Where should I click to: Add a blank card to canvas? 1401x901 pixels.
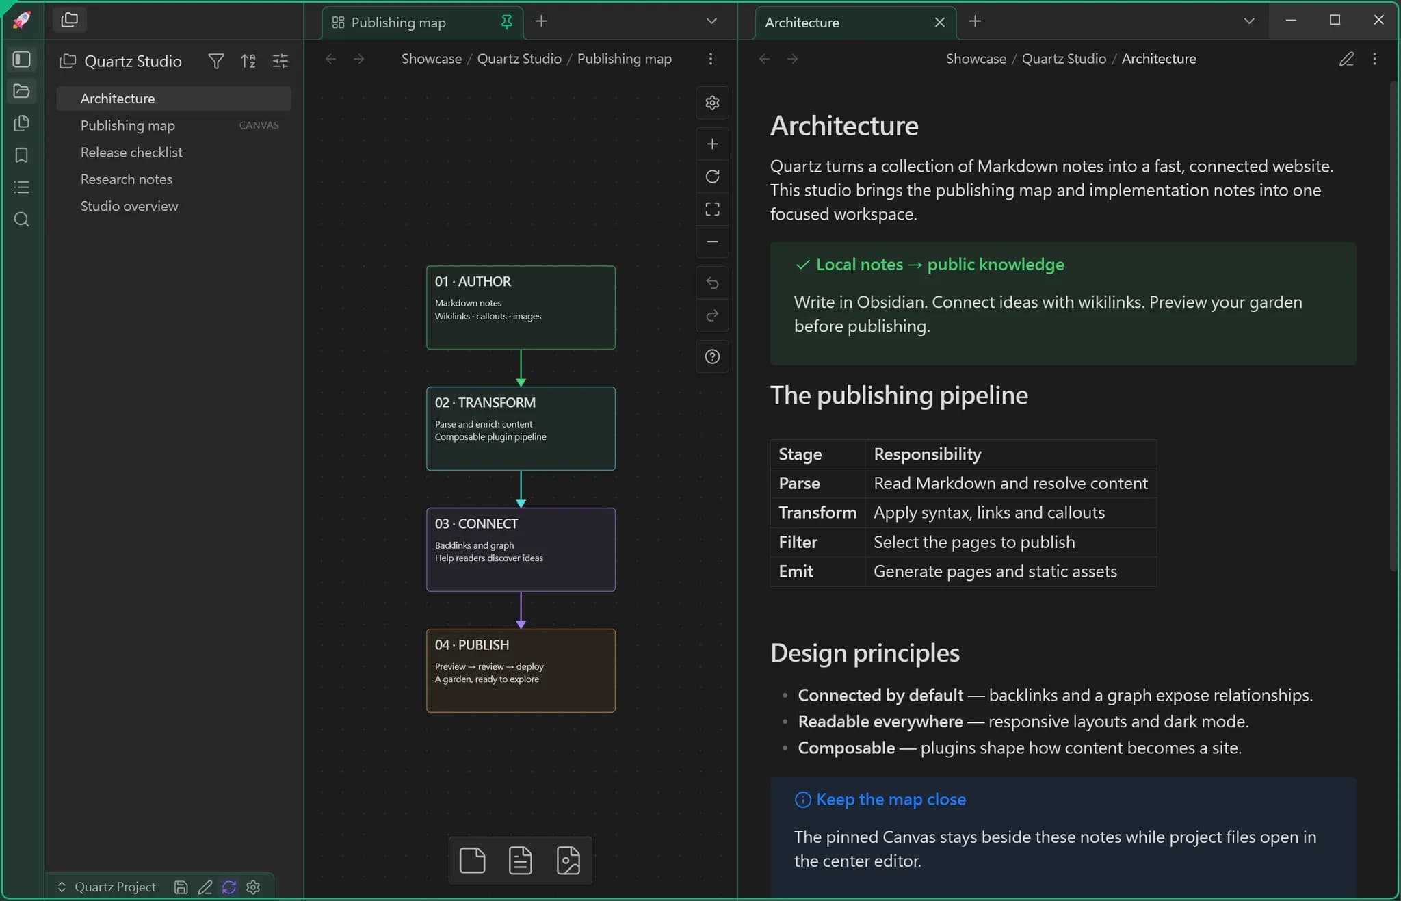pos(473,861)
